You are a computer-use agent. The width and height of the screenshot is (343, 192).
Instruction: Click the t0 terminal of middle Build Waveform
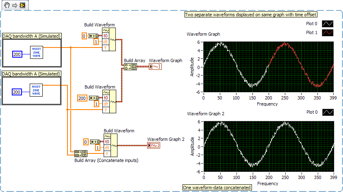106,98
